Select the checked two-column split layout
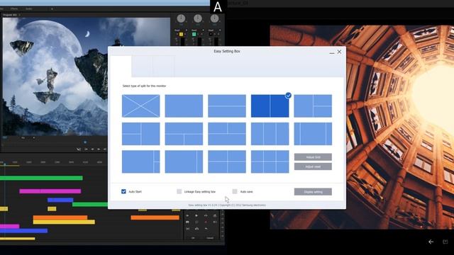 [x=270, y=106]
